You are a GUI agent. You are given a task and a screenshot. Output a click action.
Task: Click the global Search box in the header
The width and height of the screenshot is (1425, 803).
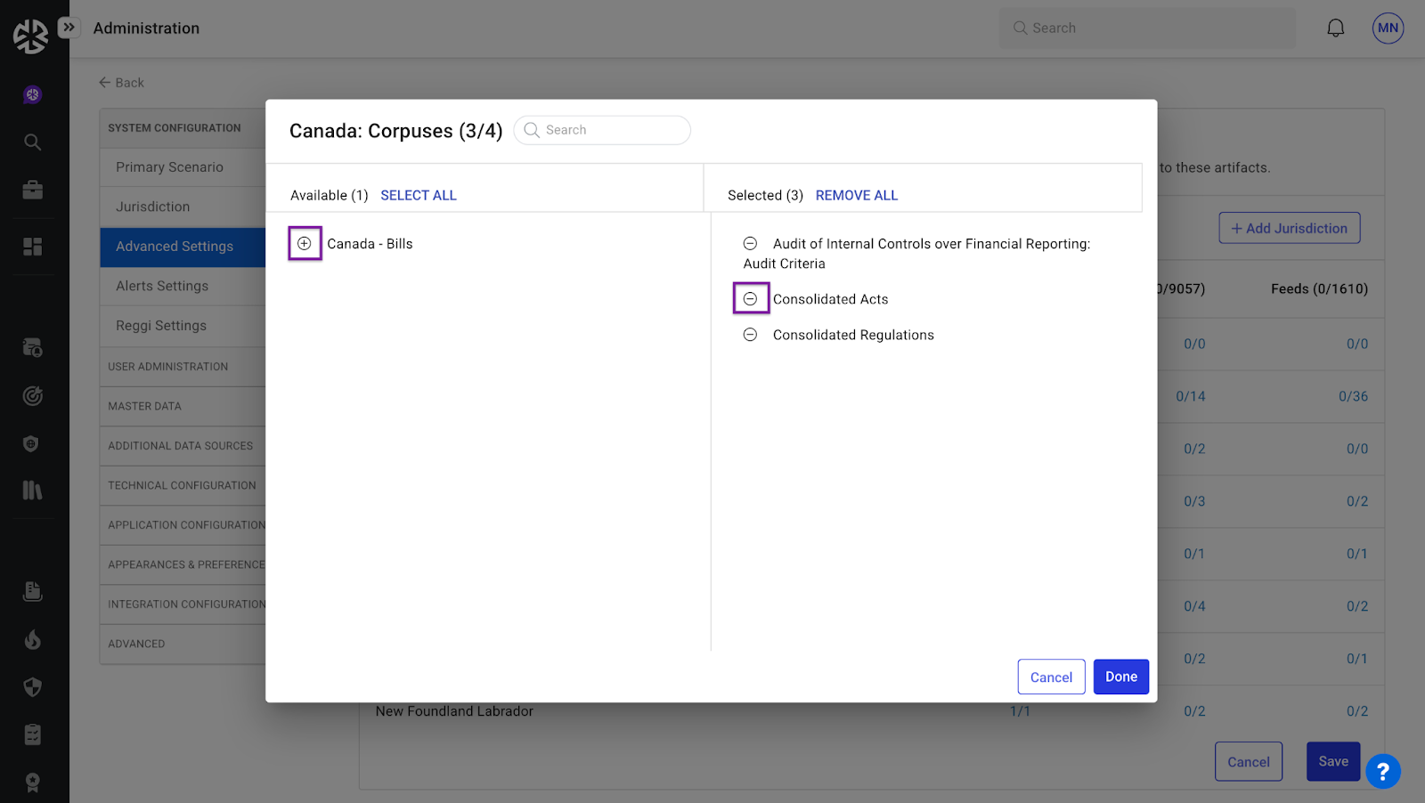tap(1149, 28)
